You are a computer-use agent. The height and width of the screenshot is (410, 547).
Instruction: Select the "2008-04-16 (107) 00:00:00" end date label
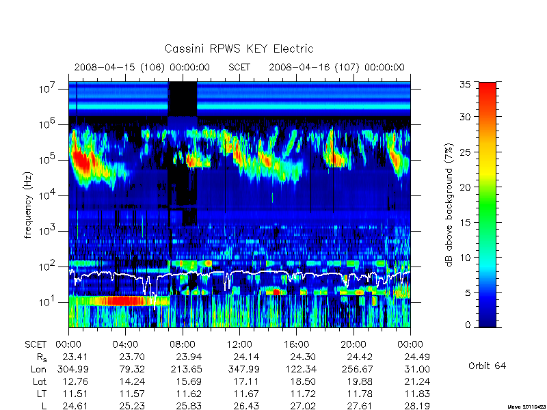336,67
